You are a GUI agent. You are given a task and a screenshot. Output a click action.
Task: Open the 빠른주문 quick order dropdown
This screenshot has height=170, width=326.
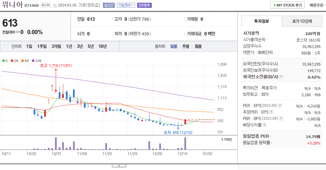pyautogui.click(x=317, y=5)
